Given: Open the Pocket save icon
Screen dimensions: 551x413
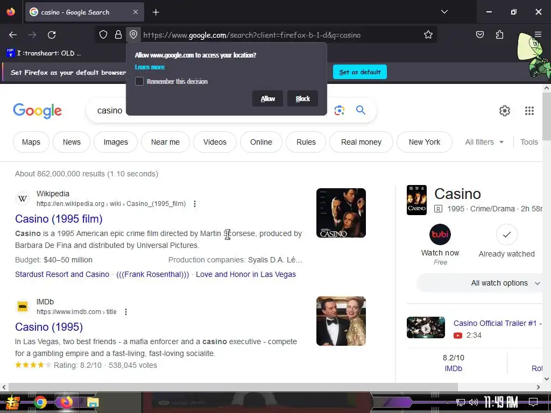Looking at the screenshot, I should (479, 35).
